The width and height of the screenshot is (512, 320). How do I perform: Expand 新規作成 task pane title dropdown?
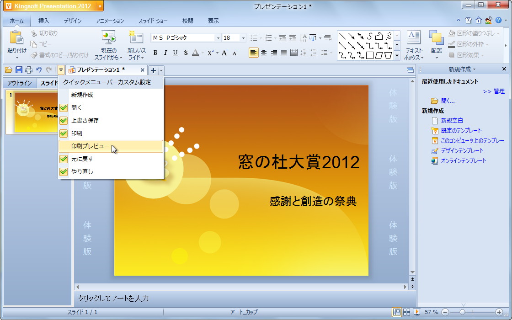[475, 69]
